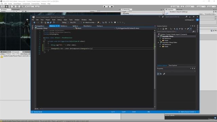Click Open File icon in VS toolbar

point(45,22)
